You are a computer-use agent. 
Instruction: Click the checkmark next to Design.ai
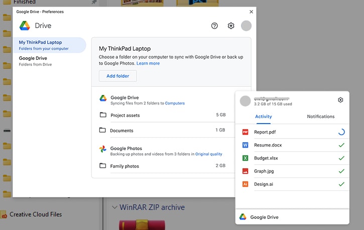click(x=341, y=184)
